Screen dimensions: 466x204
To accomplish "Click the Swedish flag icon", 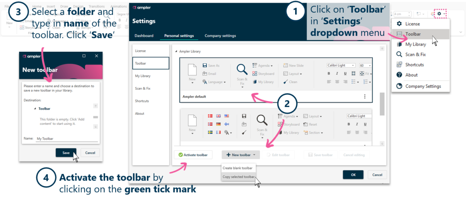I will coord(210,132).
